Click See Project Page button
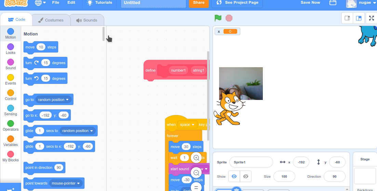377x191 pixels. coord(237,3)
